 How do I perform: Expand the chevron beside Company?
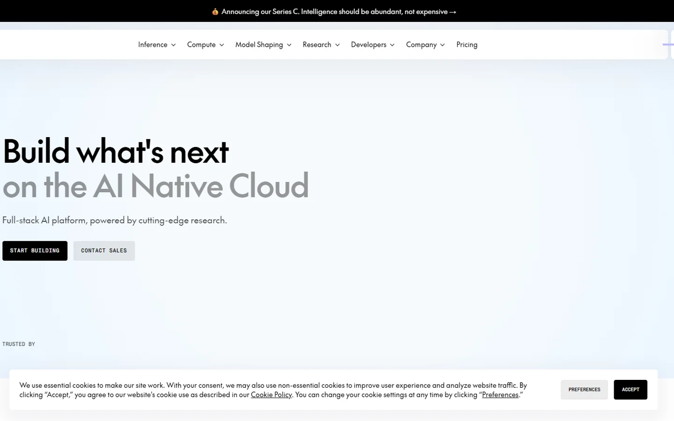click(442, 45)
